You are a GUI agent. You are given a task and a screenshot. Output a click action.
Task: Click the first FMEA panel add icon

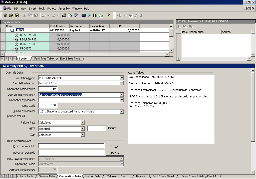(179, 26)
